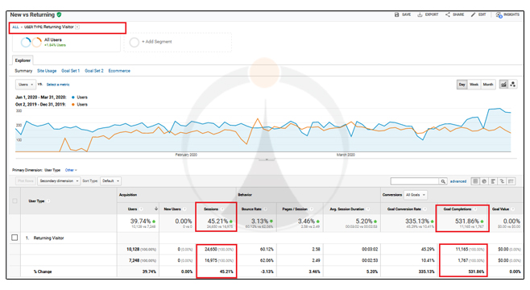This screenshot has width=530, height=290.
Task: Click the table search magnifier icon
Action: point(443,181)
